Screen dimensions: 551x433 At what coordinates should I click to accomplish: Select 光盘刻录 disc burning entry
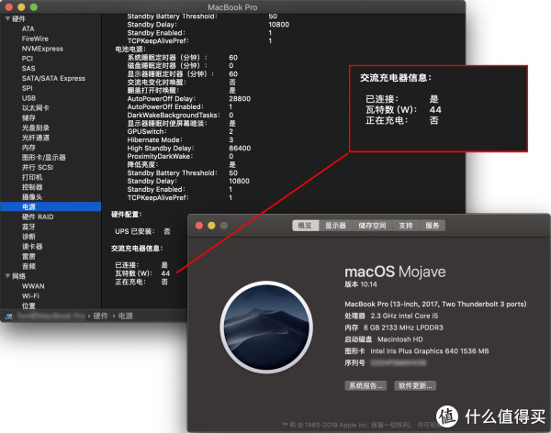(x=36, y=128)
